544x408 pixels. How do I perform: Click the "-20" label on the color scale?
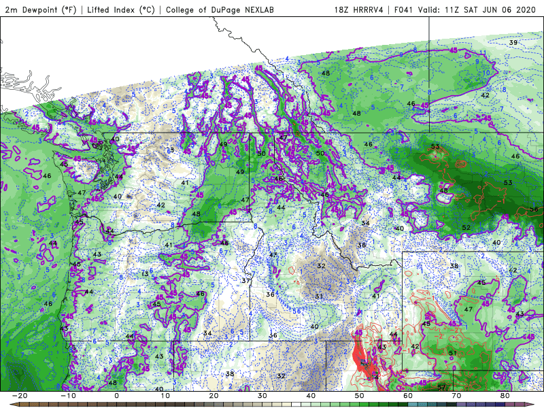(x=20, y=396)
